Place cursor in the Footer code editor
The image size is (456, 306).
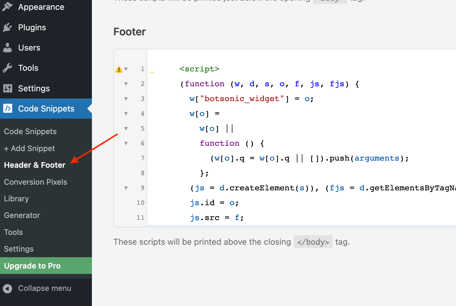point(268,134)
